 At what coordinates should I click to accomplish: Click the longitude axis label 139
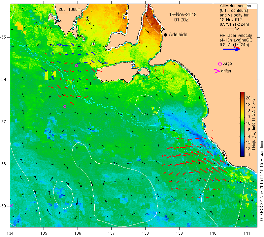point(179,233)
